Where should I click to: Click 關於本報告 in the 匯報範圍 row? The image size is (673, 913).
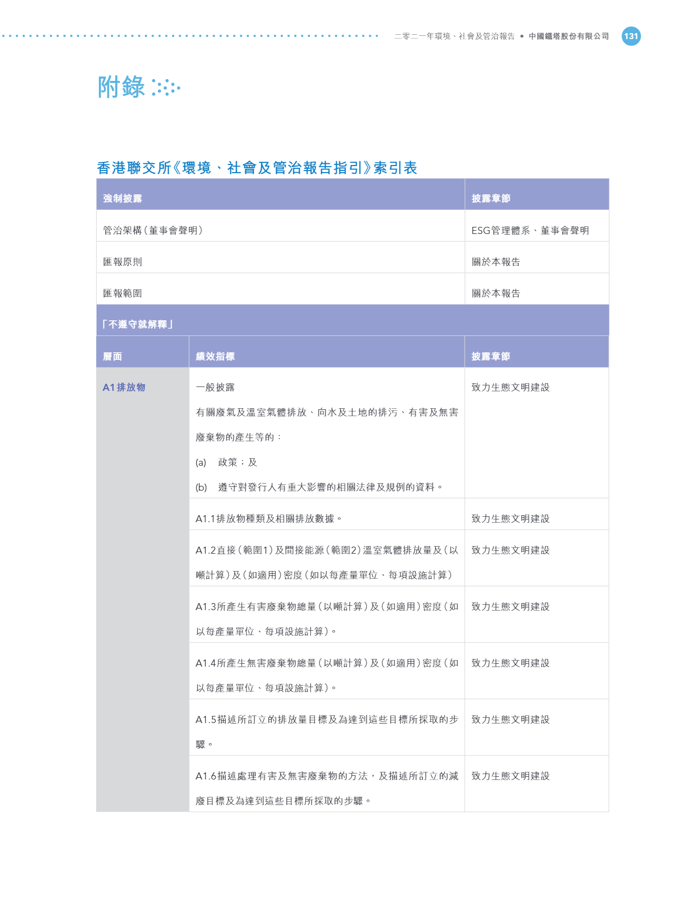pos(496,293)
